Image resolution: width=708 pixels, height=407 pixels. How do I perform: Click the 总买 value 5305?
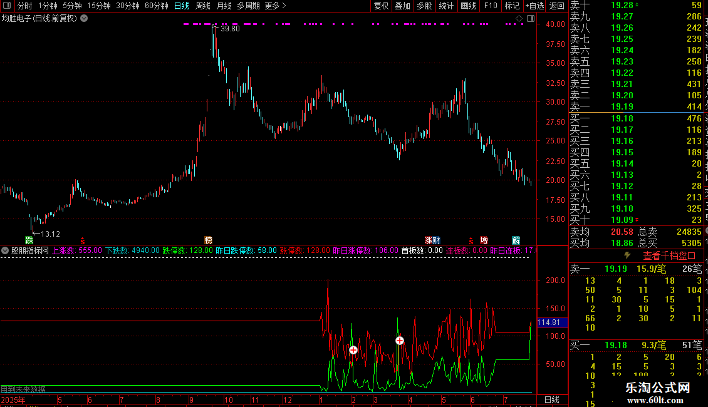(691, 243)
